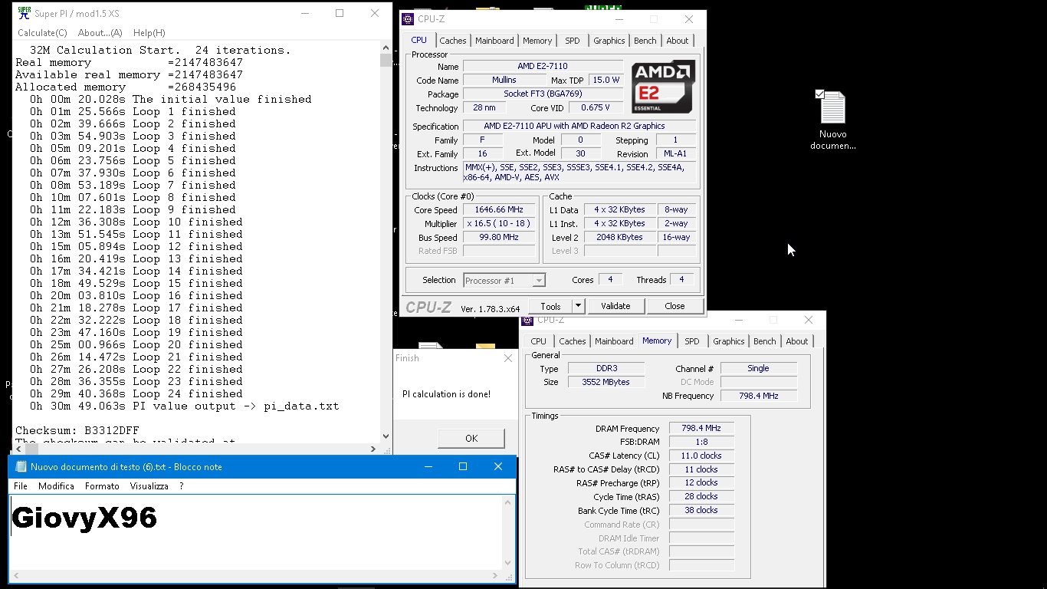
Task: Click the Close button in CPU-Z
Action: (674, 306)
